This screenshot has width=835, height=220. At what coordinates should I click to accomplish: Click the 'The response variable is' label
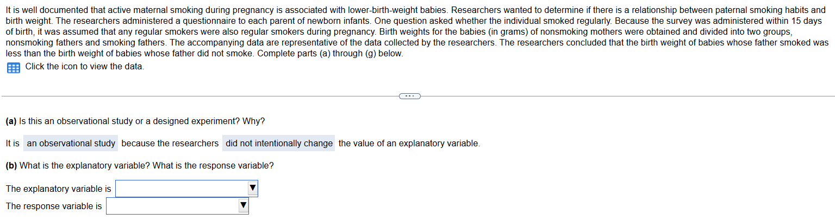(54, 206)
